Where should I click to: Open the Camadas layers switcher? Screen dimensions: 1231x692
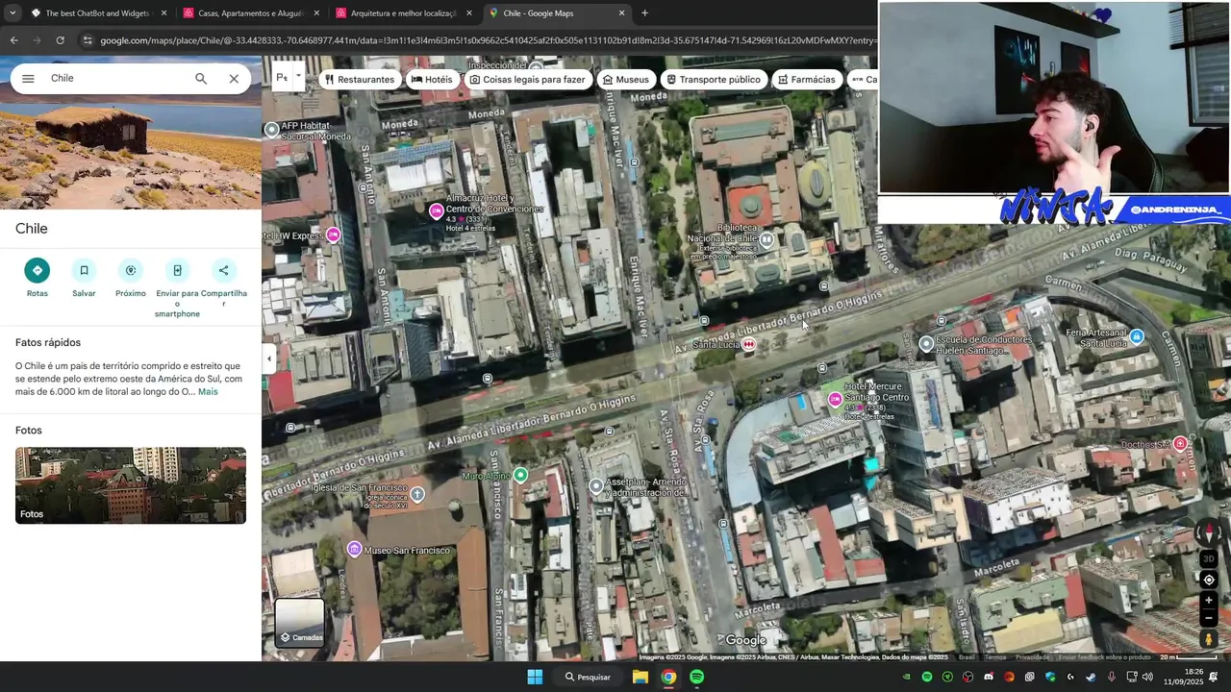point(300,622)
